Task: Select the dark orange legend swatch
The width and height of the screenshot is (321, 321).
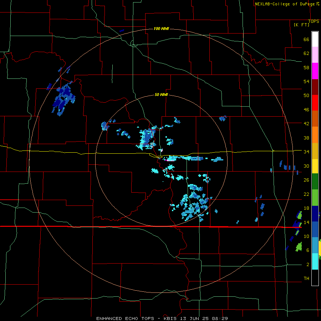Action: [315, 119]
